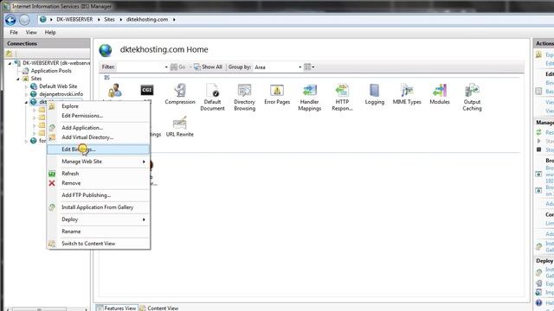Viewport: 554px width, 311px height.
Task: Choose Edit Permissions in context menu
Action: [x=99, y=116]
